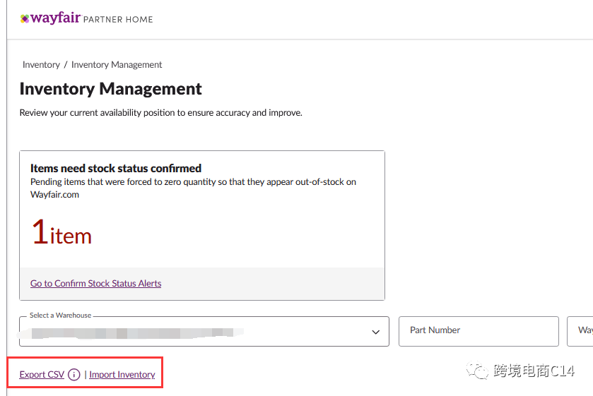Click the PARTNER HOME header text
The width and height of the screenshot is (593, 396).
[118, 20]
